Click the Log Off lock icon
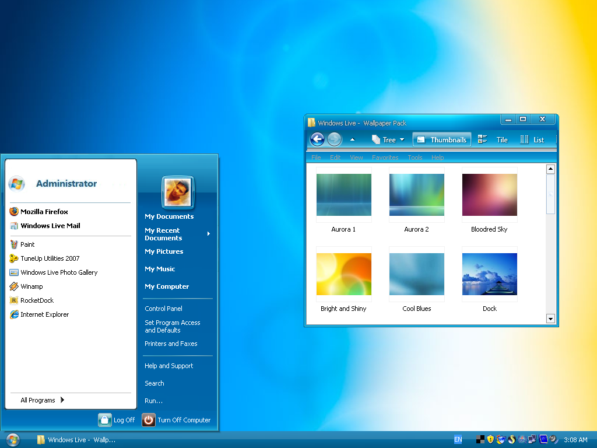This screenshot has width=597, height=448. coord(105,420)
